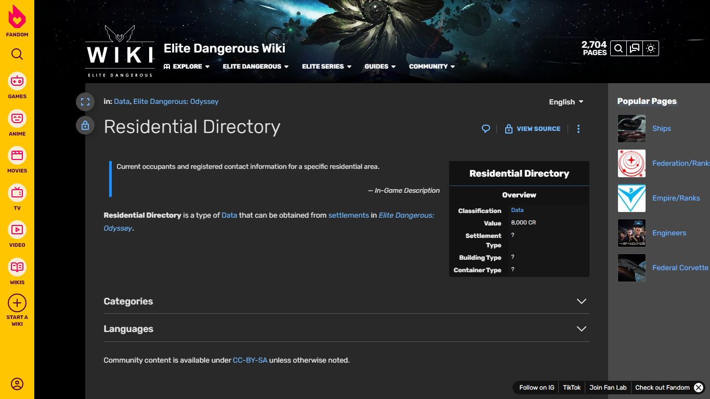Expand page to full width
Screen dimensions: 710x399
[85, 102]
